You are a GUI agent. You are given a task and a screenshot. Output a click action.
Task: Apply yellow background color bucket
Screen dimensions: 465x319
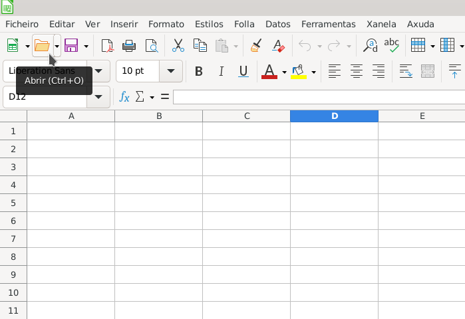(x=298, y=71)
